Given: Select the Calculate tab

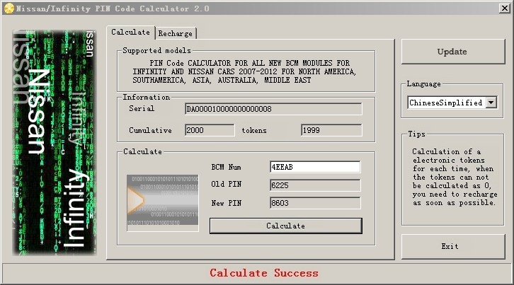Looking at the screenshot, I should (x=130, y=32).
